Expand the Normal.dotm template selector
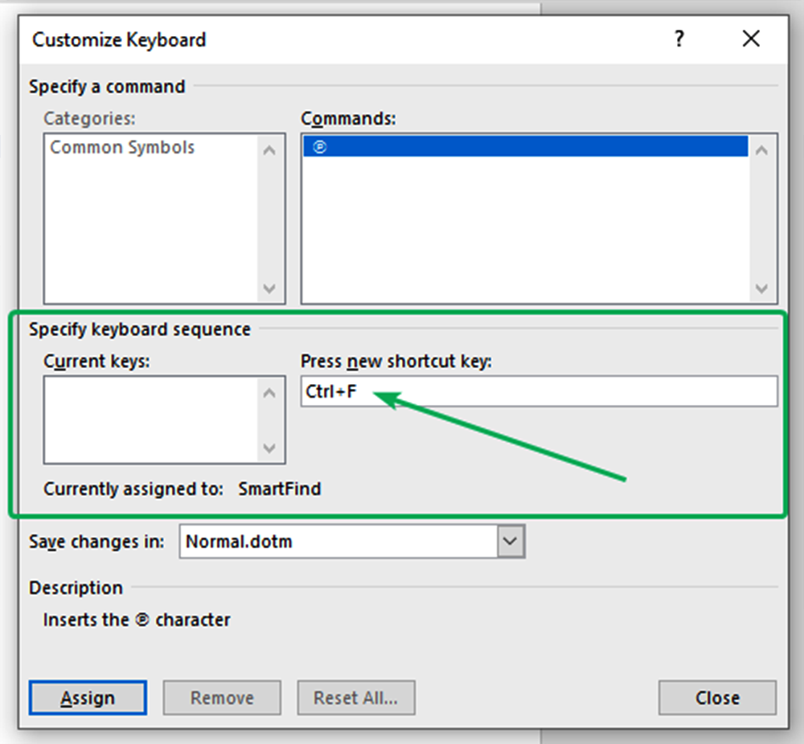The image size is (804, 744). pyautogui.click(x=511, y=542)
